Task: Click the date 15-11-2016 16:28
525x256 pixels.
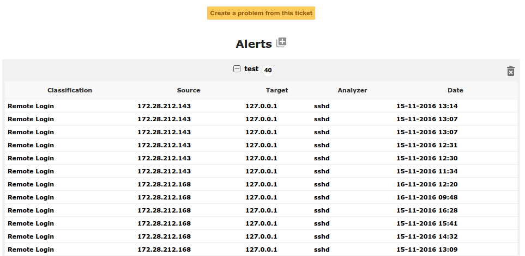Action: (x=427, y=210)
